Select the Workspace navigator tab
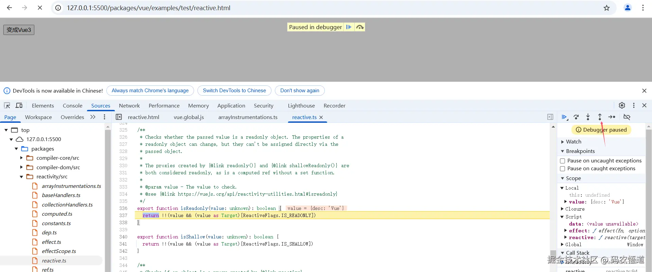 pyautogui.click(x=38, y=117)
